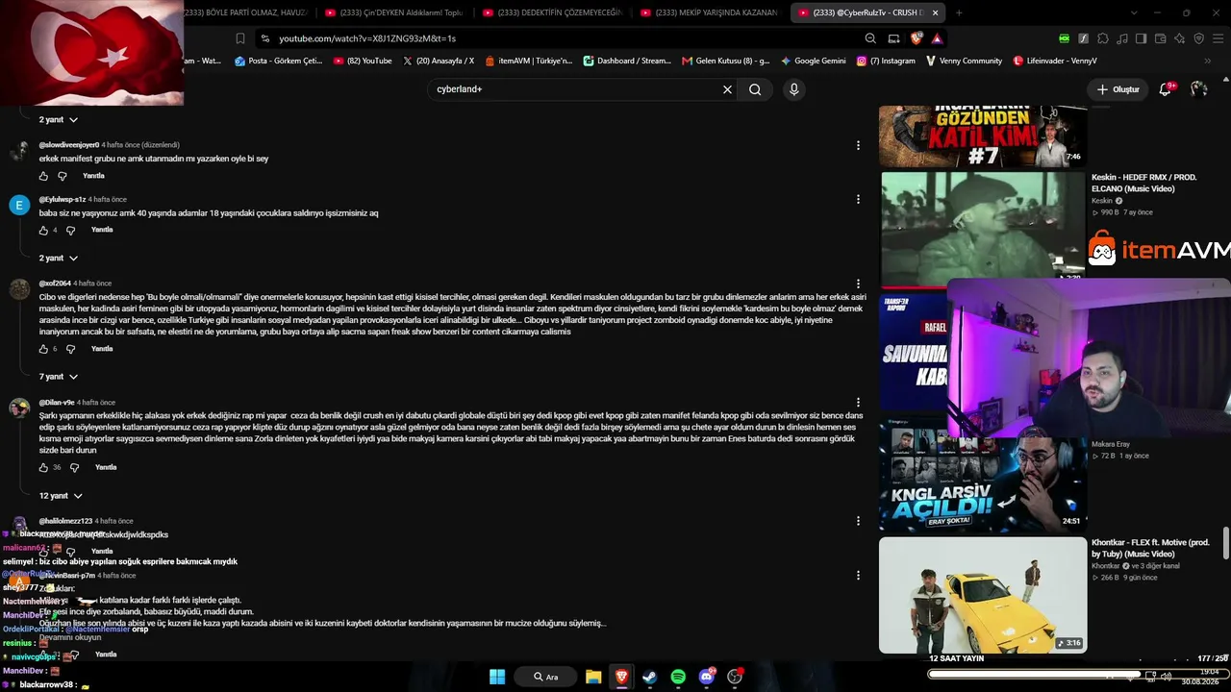
Task: Open the browser extensions puzzle icon
Action: click(x=1103, y=38)
